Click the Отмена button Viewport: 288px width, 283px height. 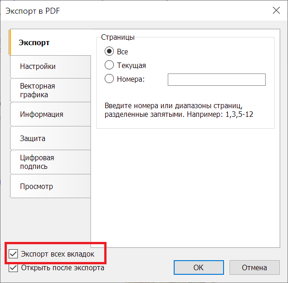(x=254, y=267)
